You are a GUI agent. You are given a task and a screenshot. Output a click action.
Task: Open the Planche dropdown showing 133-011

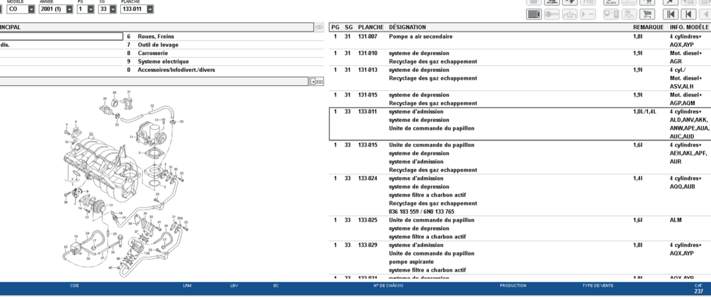point(137,9)
